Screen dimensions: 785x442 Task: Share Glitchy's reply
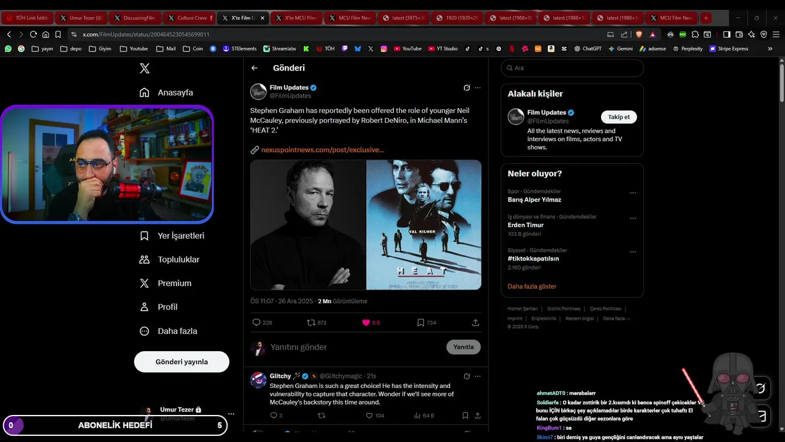pos(477,416)
